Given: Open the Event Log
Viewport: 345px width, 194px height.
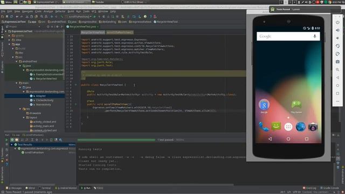Looking at the screenshot, I should (x=309, y=188).
